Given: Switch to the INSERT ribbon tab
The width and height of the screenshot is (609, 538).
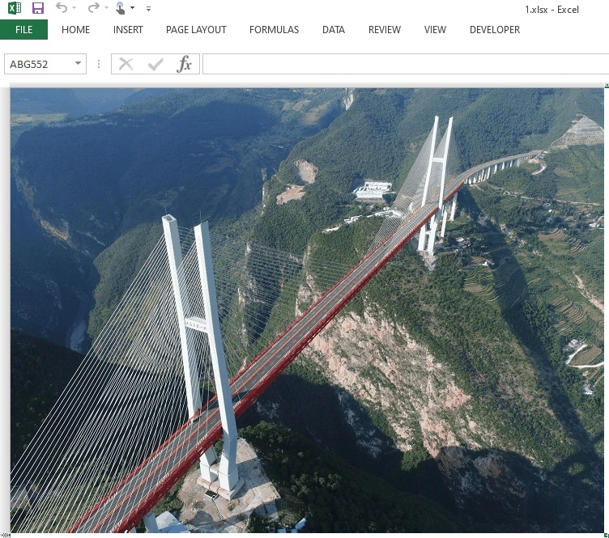Looking at the screenshot, I should 128,30.
